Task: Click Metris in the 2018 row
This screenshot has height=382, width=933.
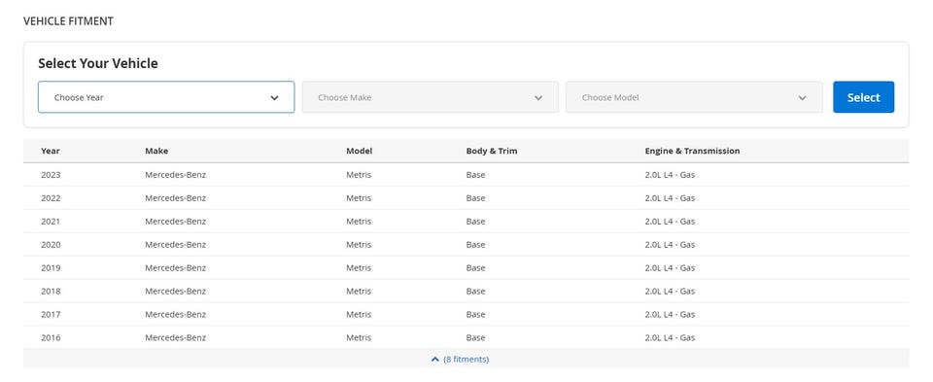Action: point(359,291)
